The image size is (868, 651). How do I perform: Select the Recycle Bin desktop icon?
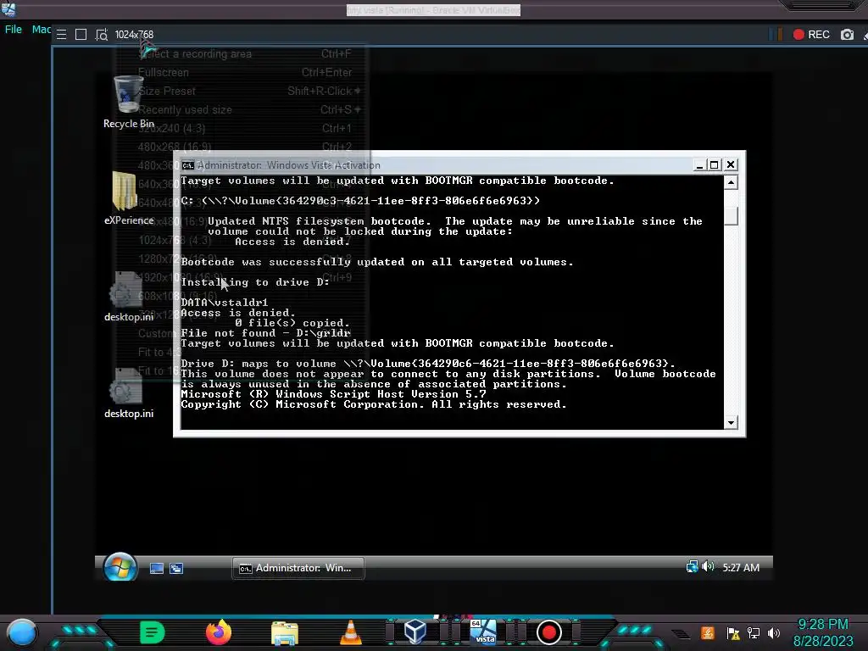pos(129,103)
